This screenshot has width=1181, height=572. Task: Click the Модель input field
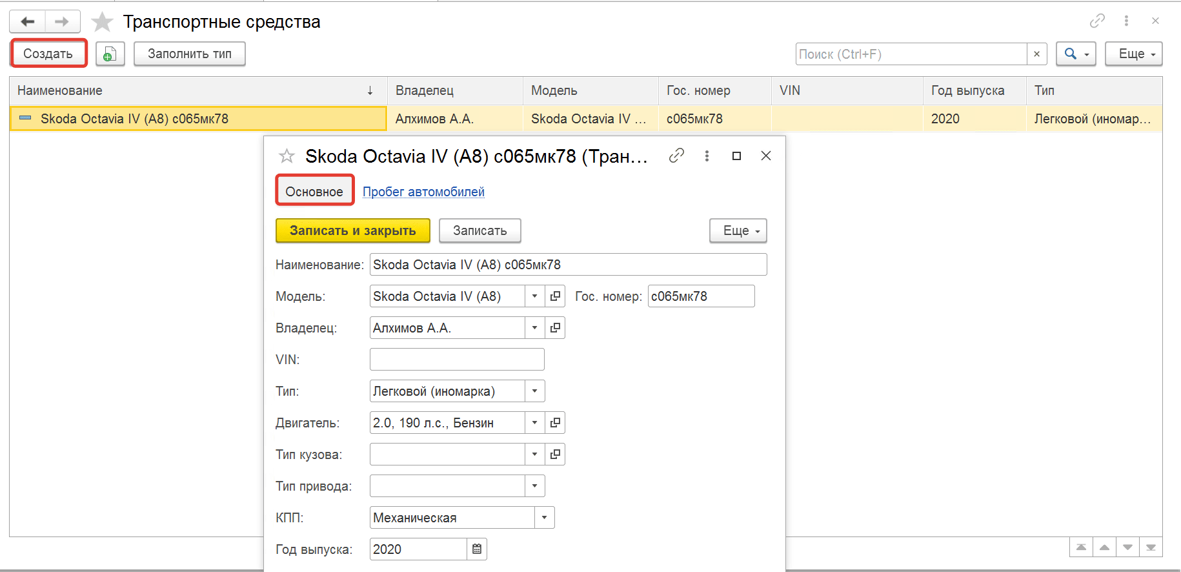[x=447, y=296]
